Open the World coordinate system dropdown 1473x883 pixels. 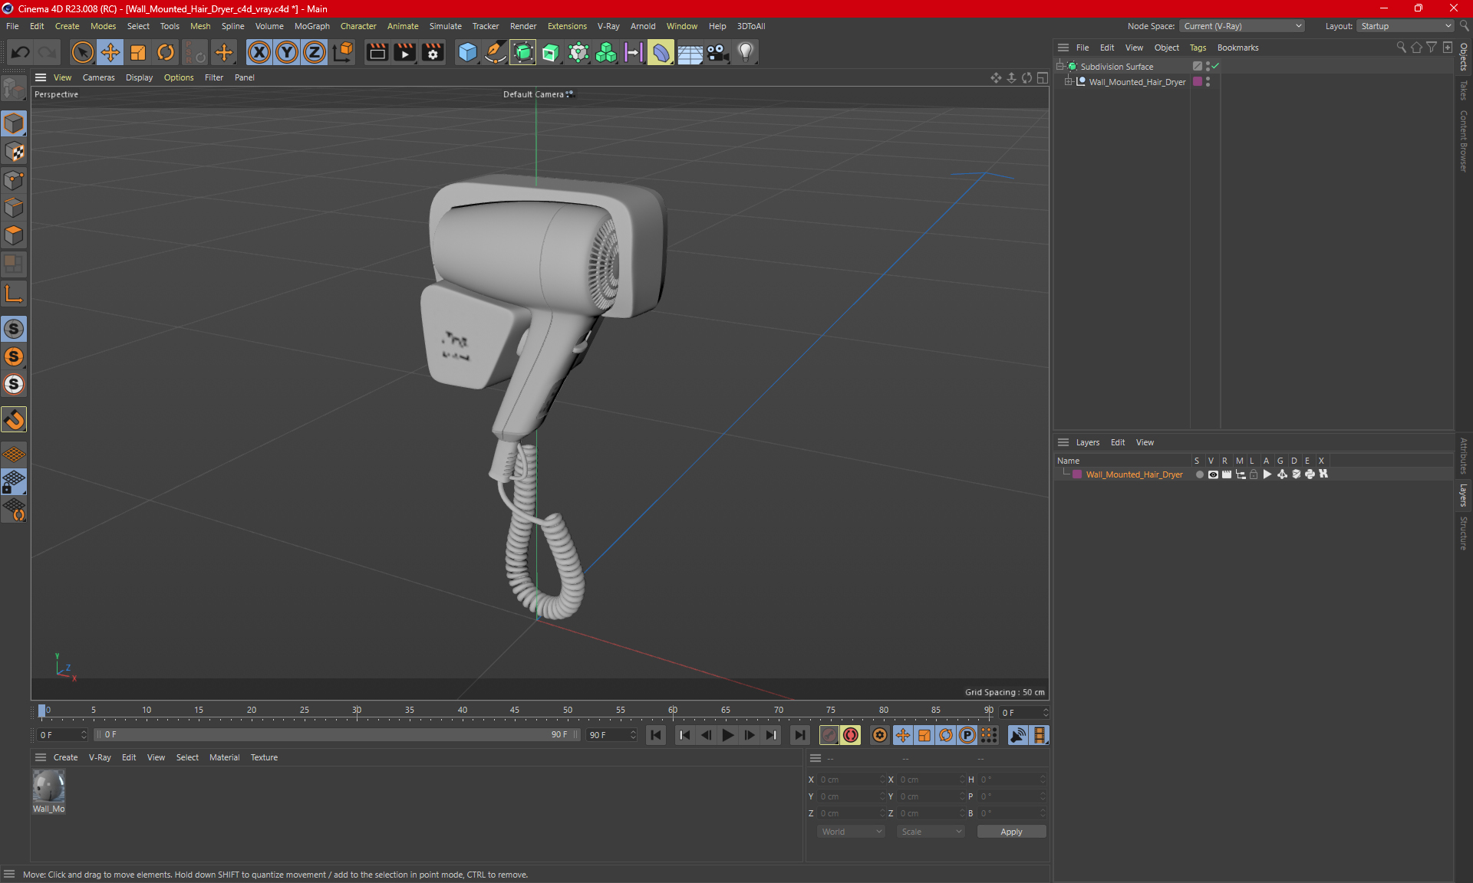[852, 832]
